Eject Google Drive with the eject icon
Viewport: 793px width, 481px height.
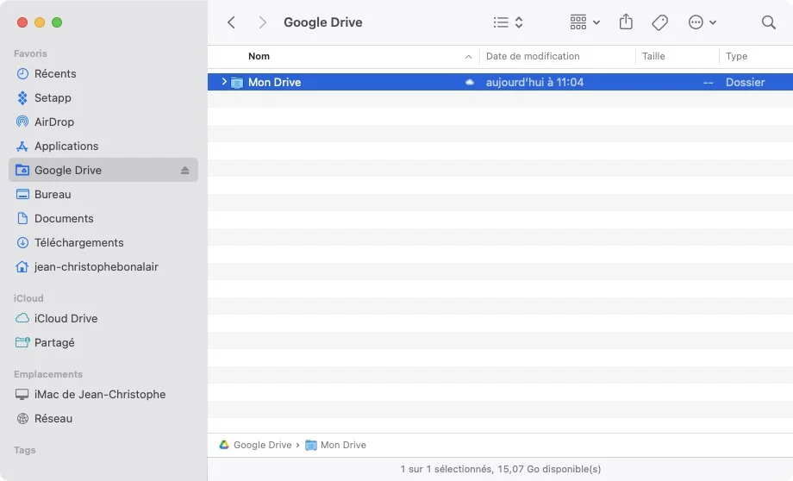pos(184,171)
